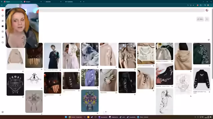Screen dimensions: 213x119
Task: Expand the system tray hidden icons chevron
Action: [195, 117]
